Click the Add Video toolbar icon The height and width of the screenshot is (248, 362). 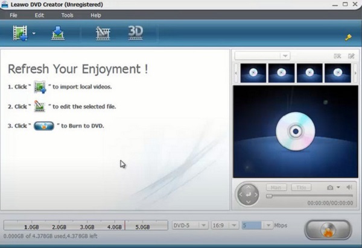(x=20, y=33)
